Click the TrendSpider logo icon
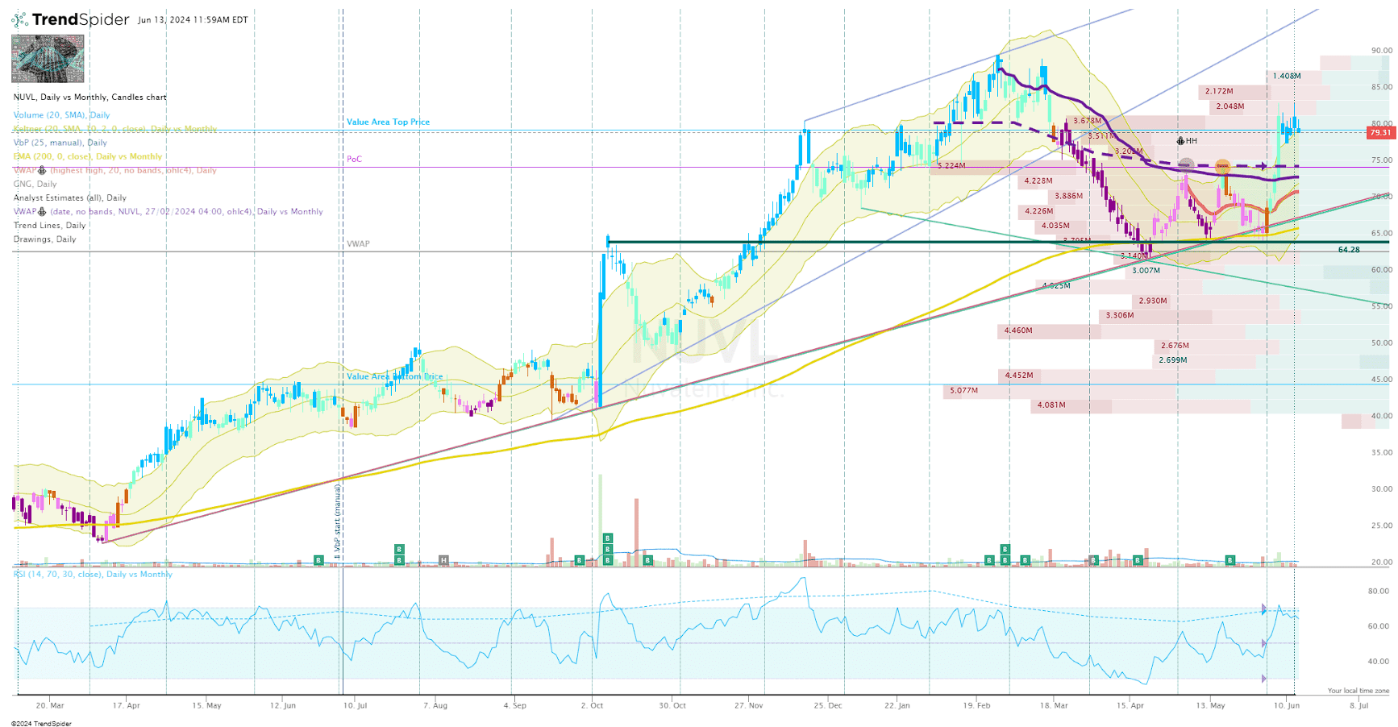The height and width of the screenshot is (727, 1398). (19, 19)
